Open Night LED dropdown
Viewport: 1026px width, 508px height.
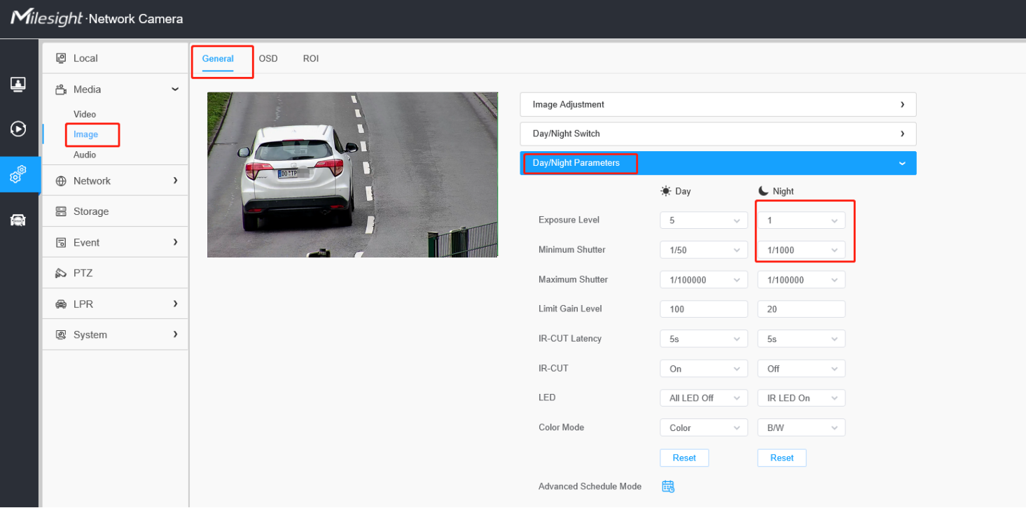click(801, 398)
